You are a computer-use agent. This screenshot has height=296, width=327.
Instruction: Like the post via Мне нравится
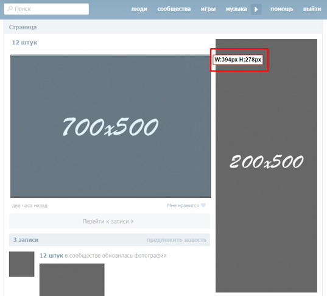click(x=183, y=205)
